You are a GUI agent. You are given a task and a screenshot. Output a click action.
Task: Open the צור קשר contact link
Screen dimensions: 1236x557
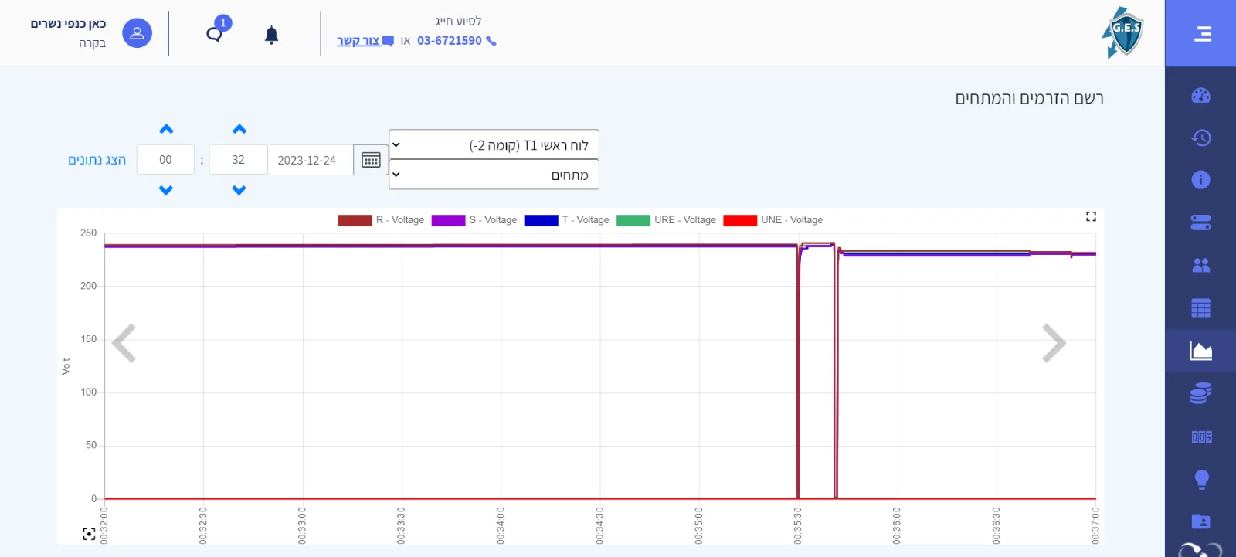point(365,41)
